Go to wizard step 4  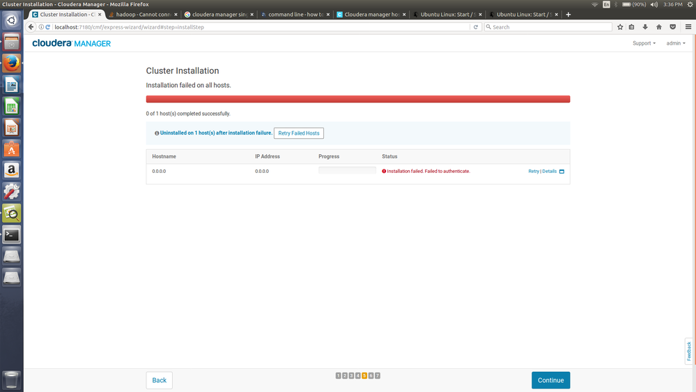[x=358, y=376]
